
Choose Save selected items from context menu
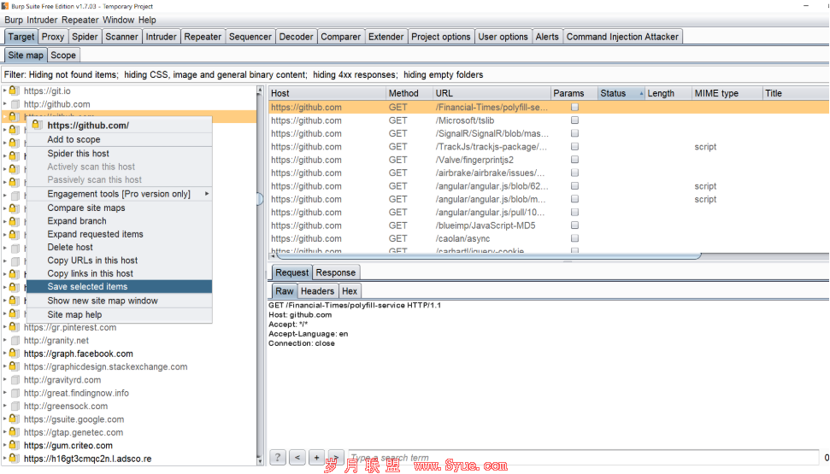[x=119, y=287]
